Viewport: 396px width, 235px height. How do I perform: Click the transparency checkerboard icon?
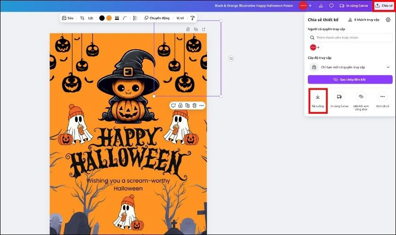point(136,18)
